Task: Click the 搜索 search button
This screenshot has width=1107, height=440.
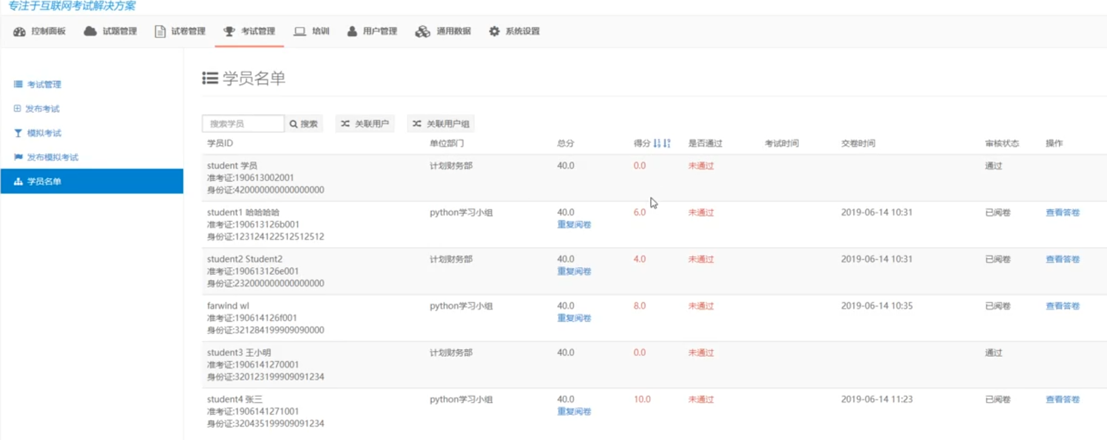Action: click(304, 124)
